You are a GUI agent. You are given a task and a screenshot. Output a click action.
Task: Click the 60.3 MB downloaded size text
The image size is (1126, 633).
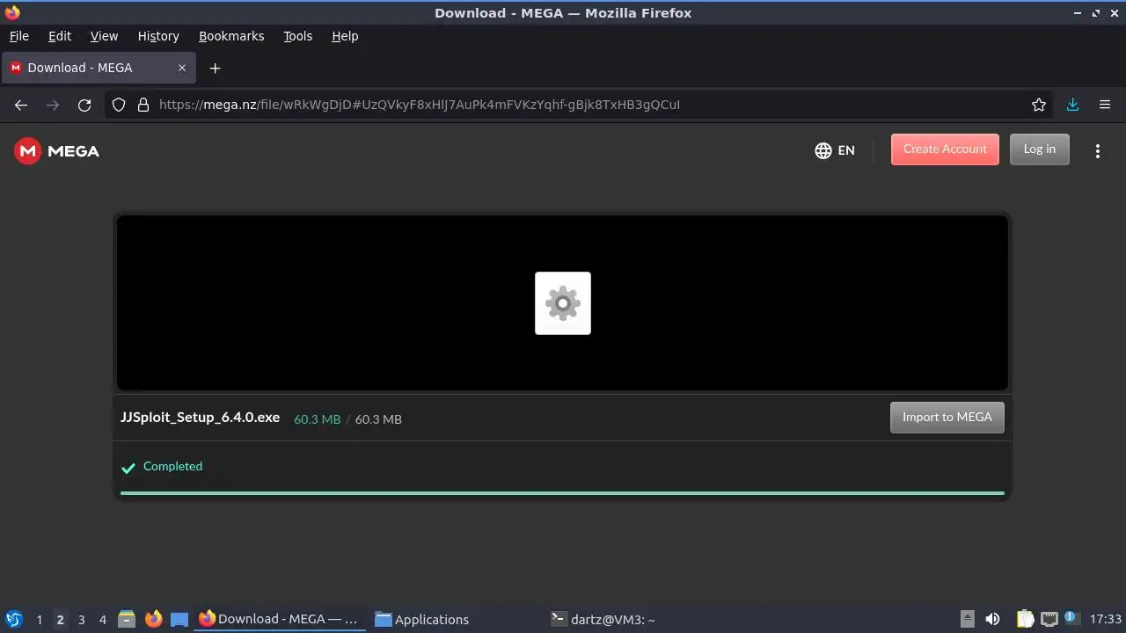click(x=317, y=419)
